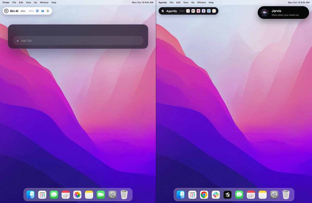Click the Gmail icon in Agently bar
This screenshot has width=312, height=203.
click(193, 11)
